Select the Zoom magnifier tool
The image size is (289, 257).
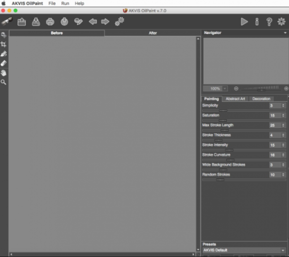pyautogui.click(x=3, y=82)
